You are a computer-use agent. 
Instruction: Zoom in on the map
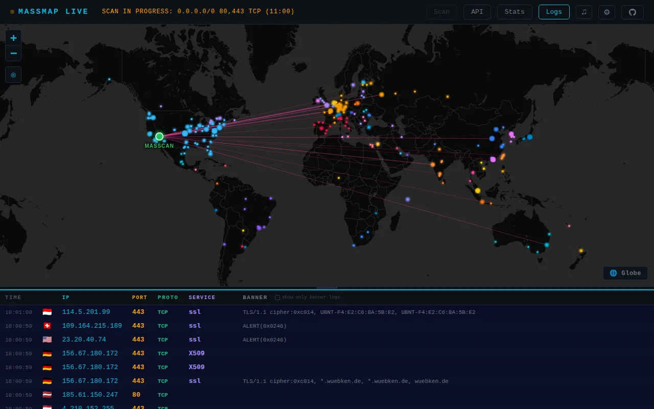(x=13, y=38)
